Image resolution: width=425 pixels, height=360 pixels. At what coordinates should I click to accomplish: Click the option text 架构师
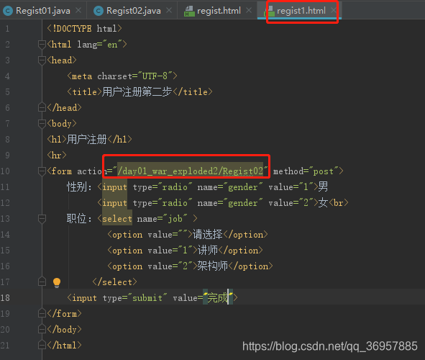click(213, 266)
